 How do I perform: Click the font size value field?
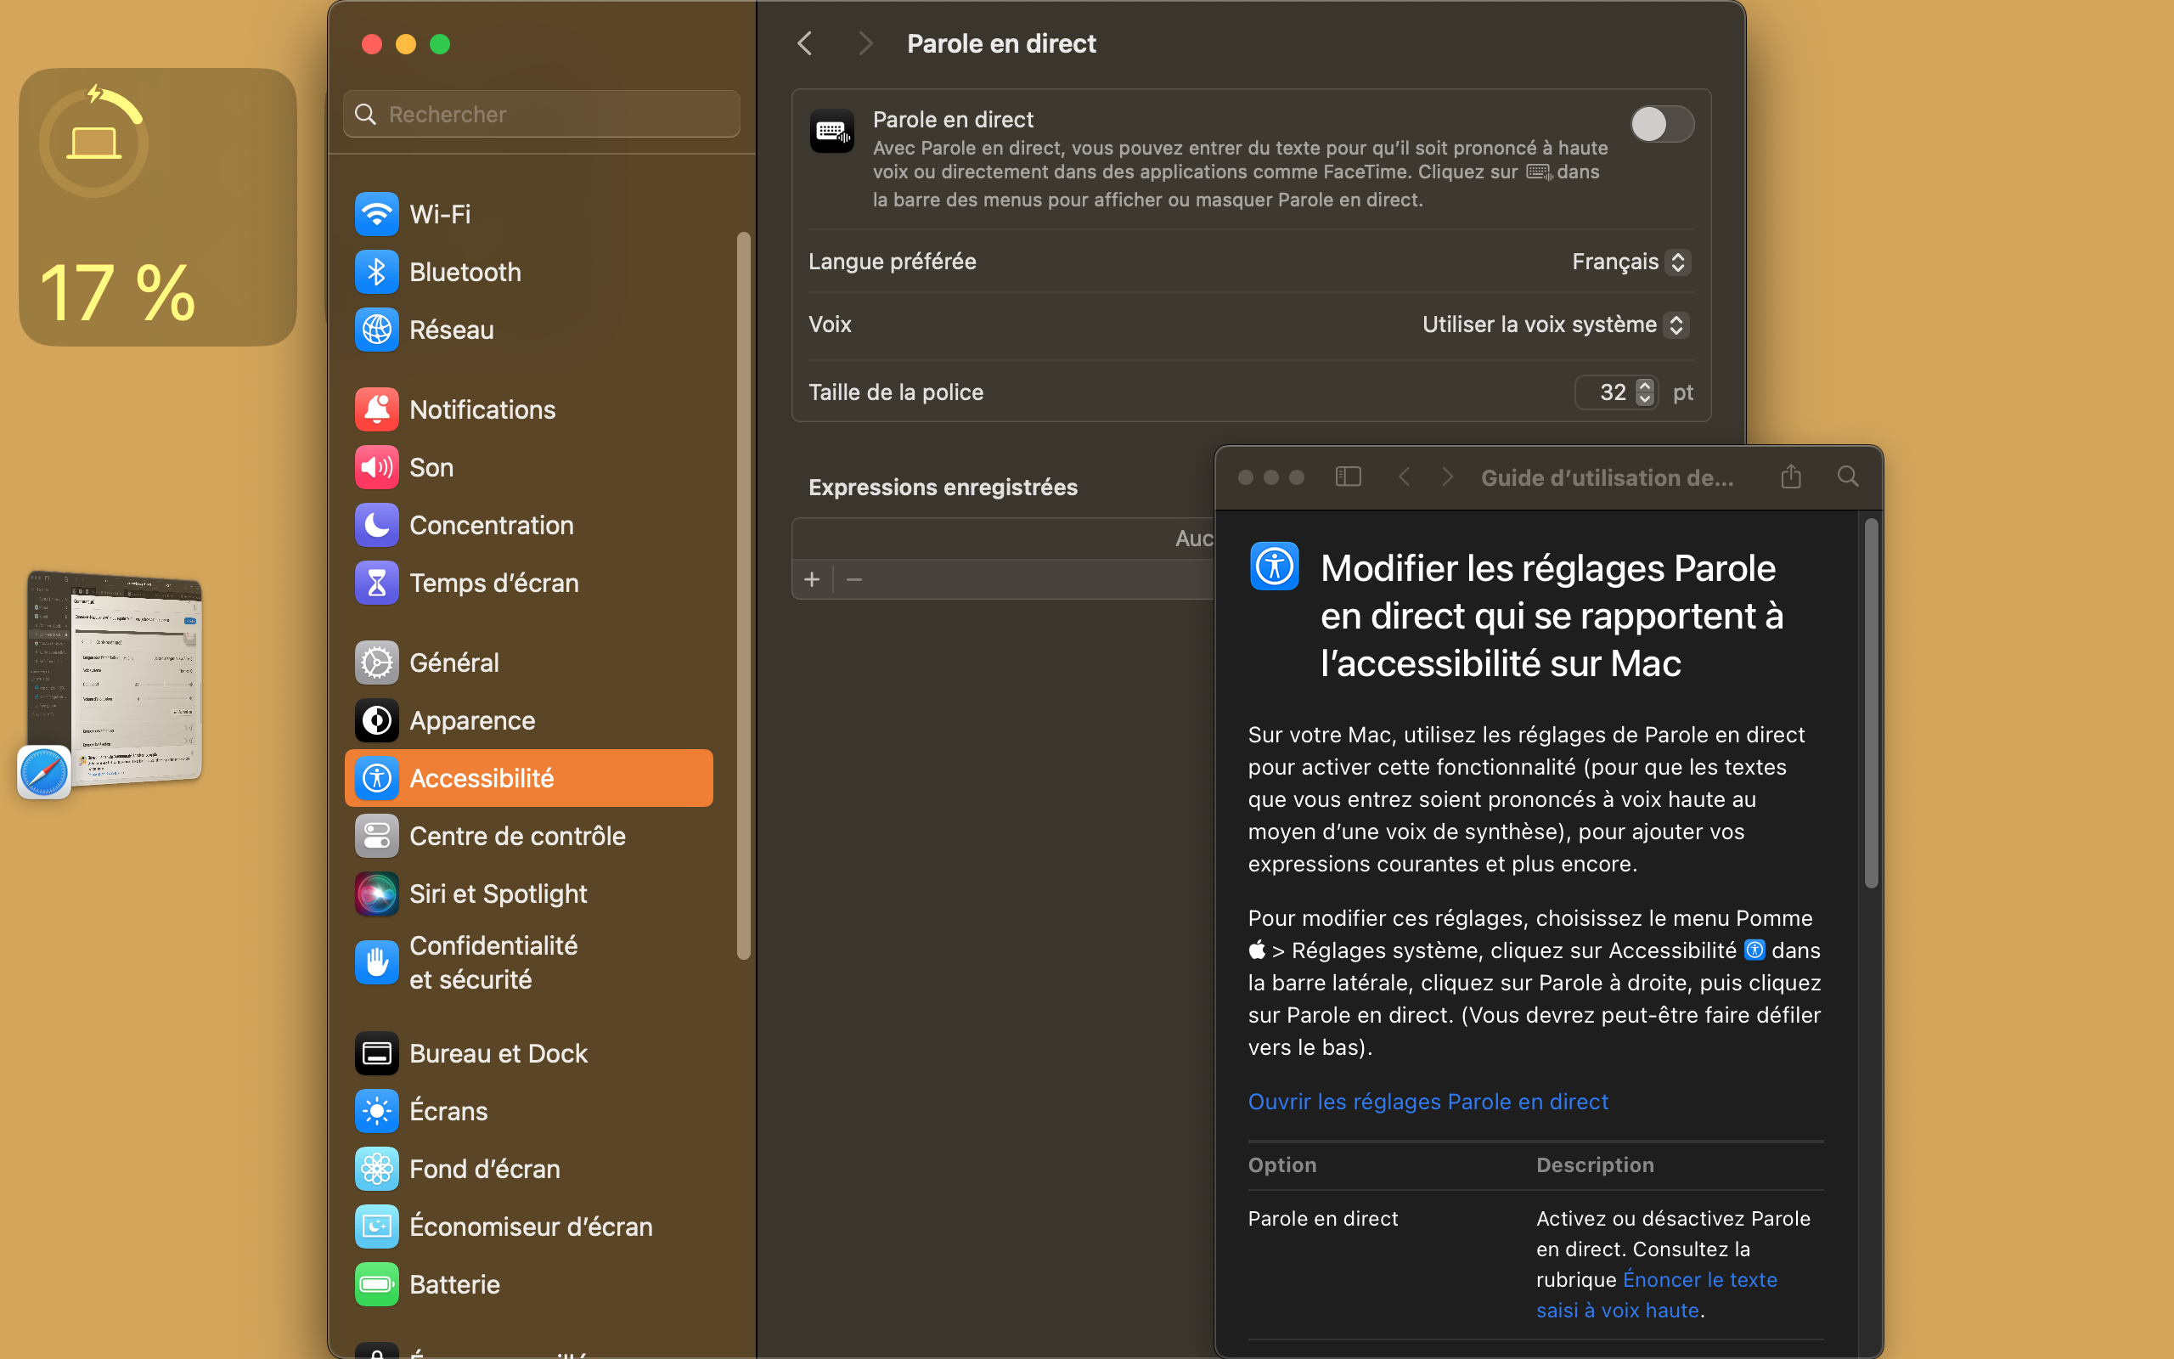[1611, 392]
